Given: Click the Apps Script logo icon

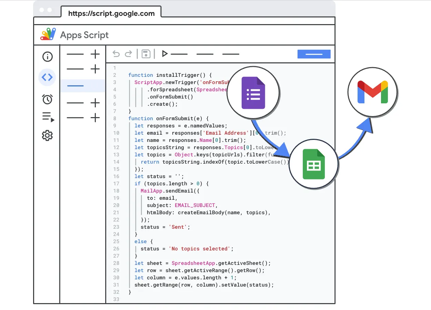Looking at the screenshot, I should (48, 34).
